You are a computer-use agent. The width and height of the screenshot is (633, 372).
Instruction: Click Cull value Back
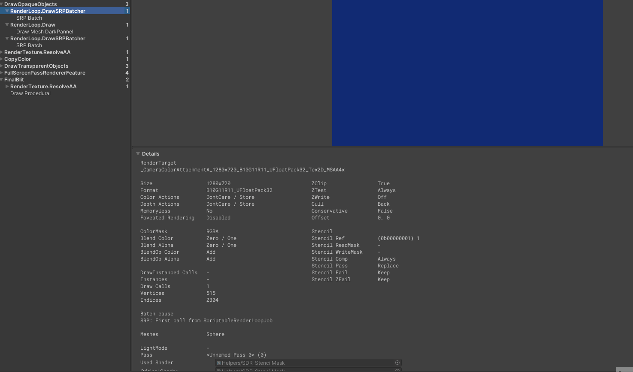(384, 204)
